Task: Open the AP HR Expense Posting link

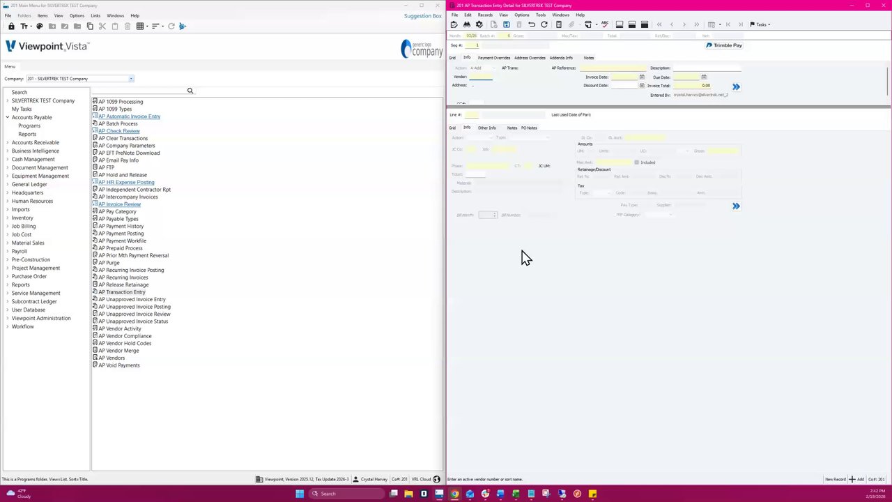Action: point(126,182)
